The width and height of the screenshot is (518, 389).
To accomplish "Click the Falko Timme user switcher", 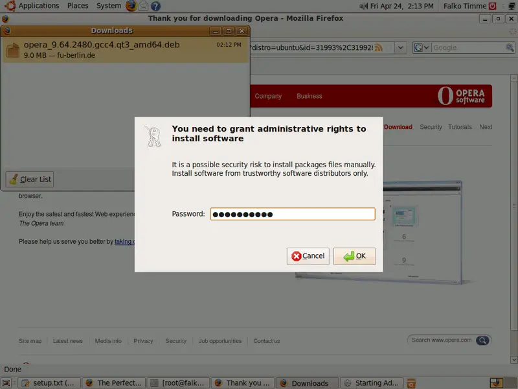I will 465,6.
